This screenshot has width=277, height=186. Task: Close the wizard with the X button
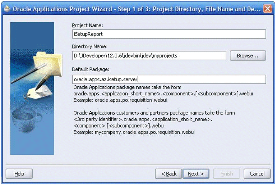tap(268, 9)
